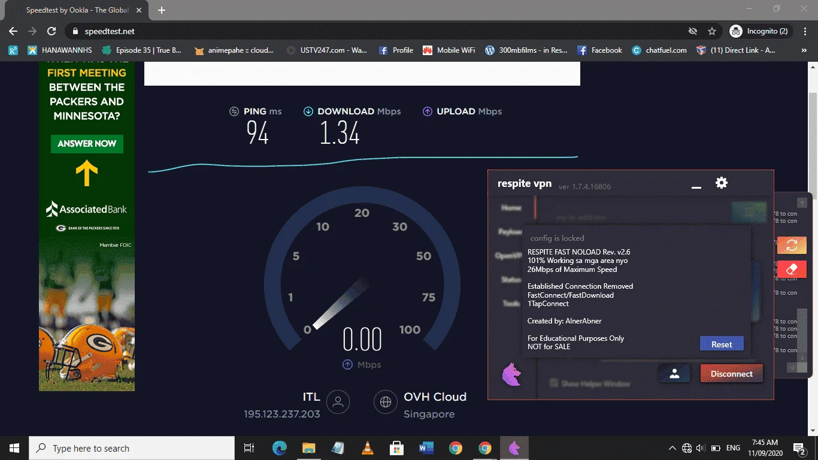Open File Explorer from taskbar
This screenshot has height=460, width=818.
pyautogui.click(x=309, y=448)
